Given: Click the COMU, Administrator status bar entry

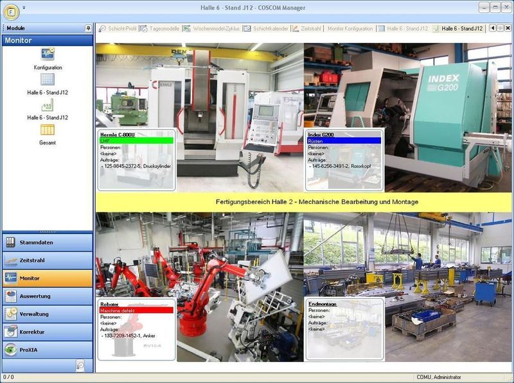Looking at the screenshot, I should pyautogui.click(x=439, y=377).
